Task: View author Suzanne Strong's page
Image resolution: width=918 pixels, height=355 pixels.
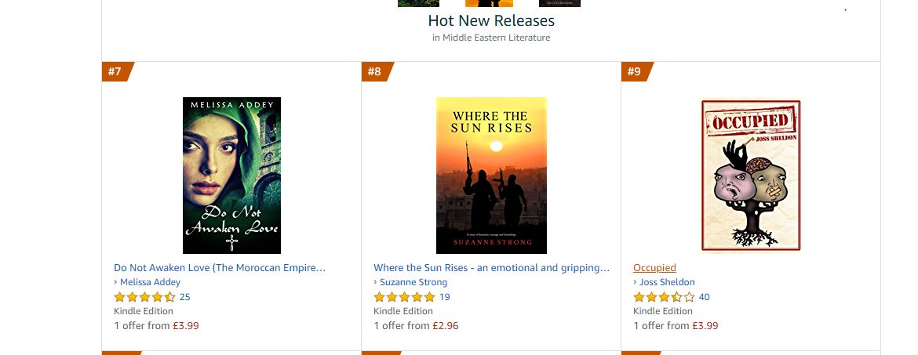Action: pos(413,282)
